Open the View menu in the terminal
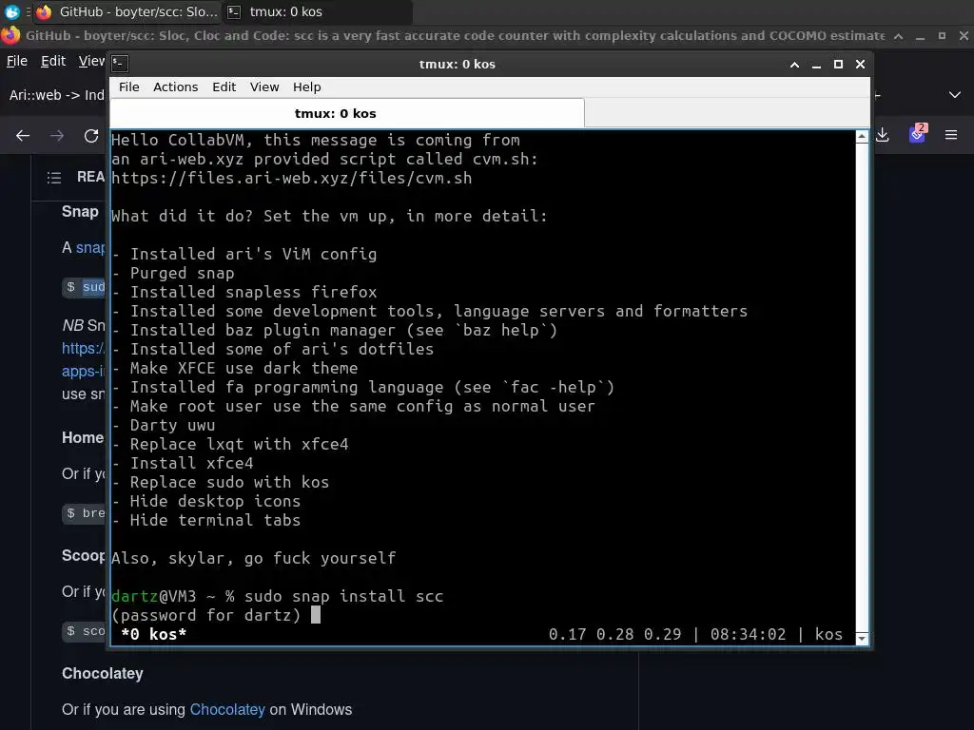This screenshot has height=730, width=974. (x=264, y=86)
